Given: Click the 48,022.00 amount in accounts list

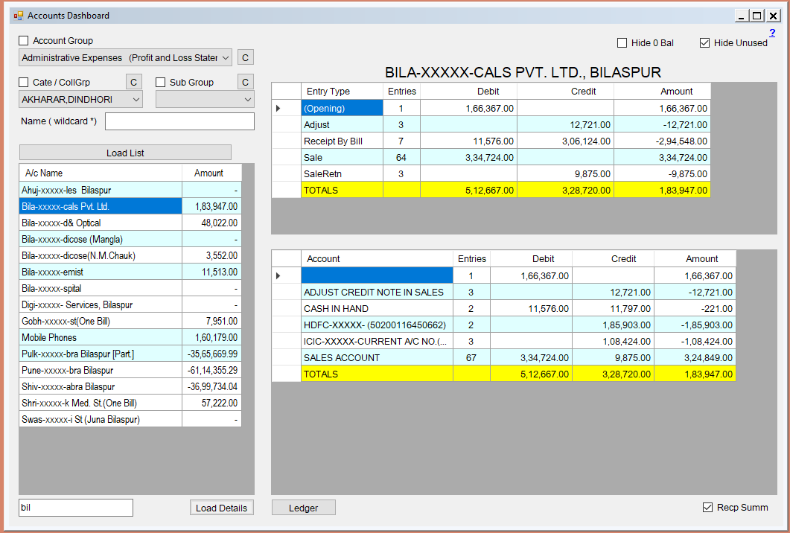Looking at the screenshot, I should pos(211,223).
